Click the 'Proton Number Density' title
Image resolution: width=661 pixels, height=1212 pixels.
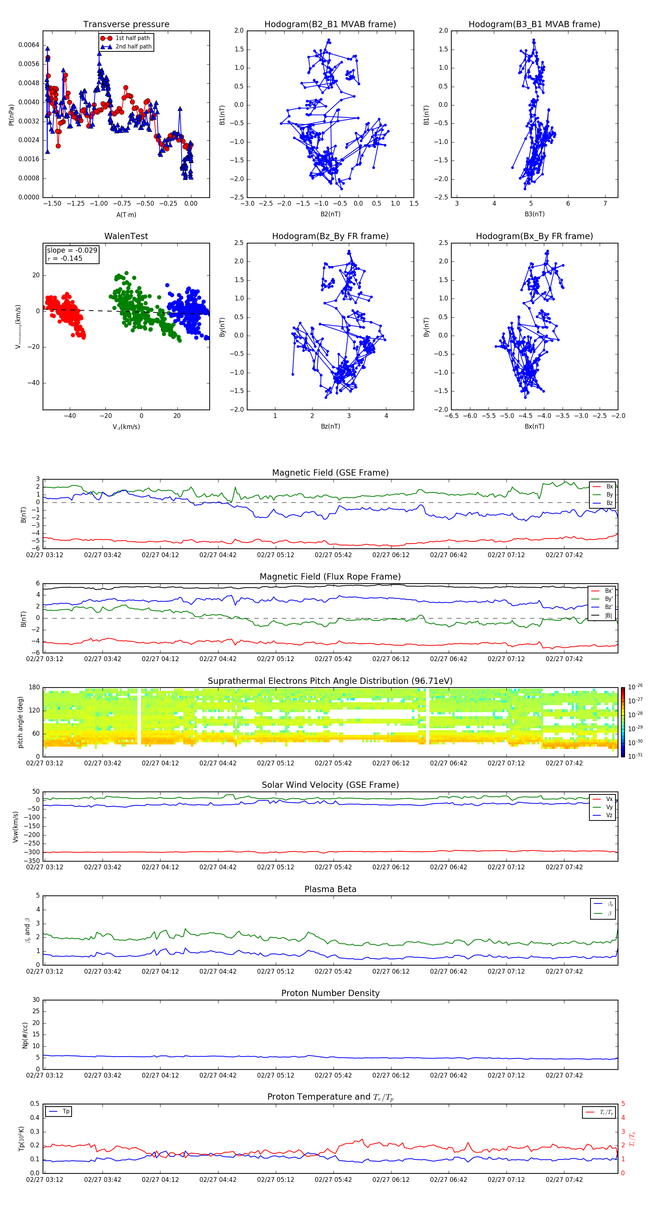pyautogui.click(x=330, y=993)
